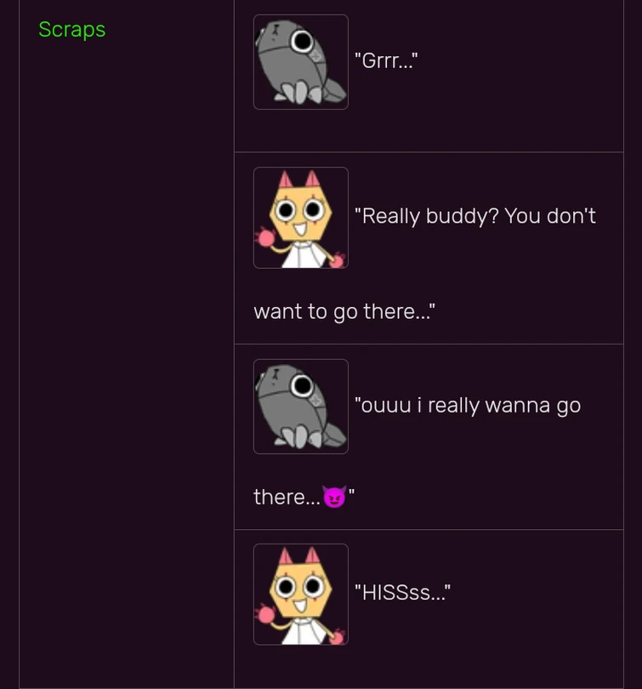Click the pink cat ears in the "Really buddy" avatar
Screen dimensions: 642x689
299,179
